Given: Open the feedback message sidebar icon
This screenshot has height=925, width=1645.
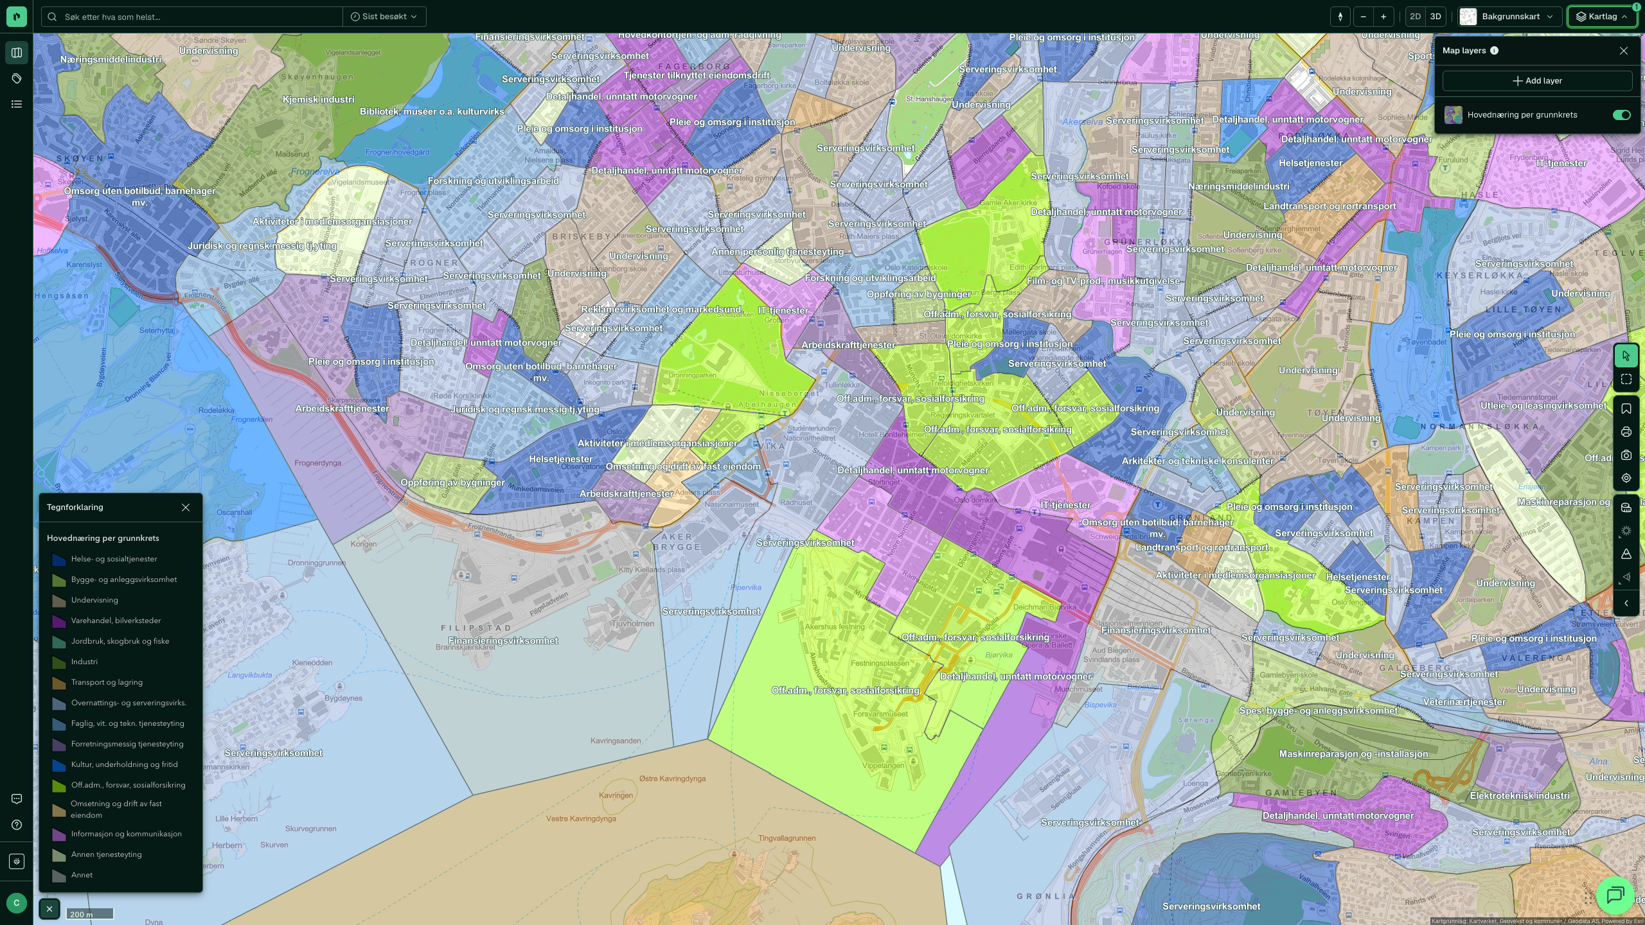Looking at the screenshot, I should 17,799.
